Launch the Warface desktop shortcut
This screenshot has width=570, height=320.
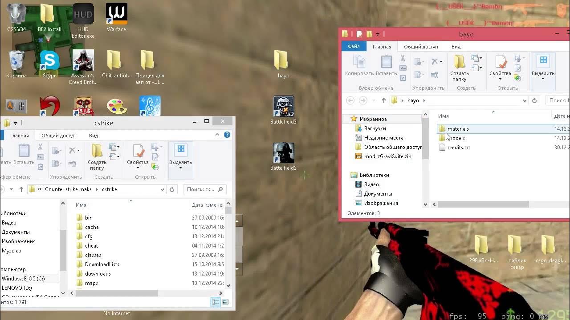[116, 18]
